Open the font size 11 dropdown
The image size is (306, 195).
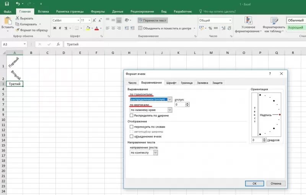[90, 20]
